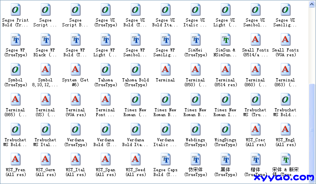The height and width of the screenshot is (184, 316).
Task: Click the 'WST_Engl (All res)' label
Action: 285,142
